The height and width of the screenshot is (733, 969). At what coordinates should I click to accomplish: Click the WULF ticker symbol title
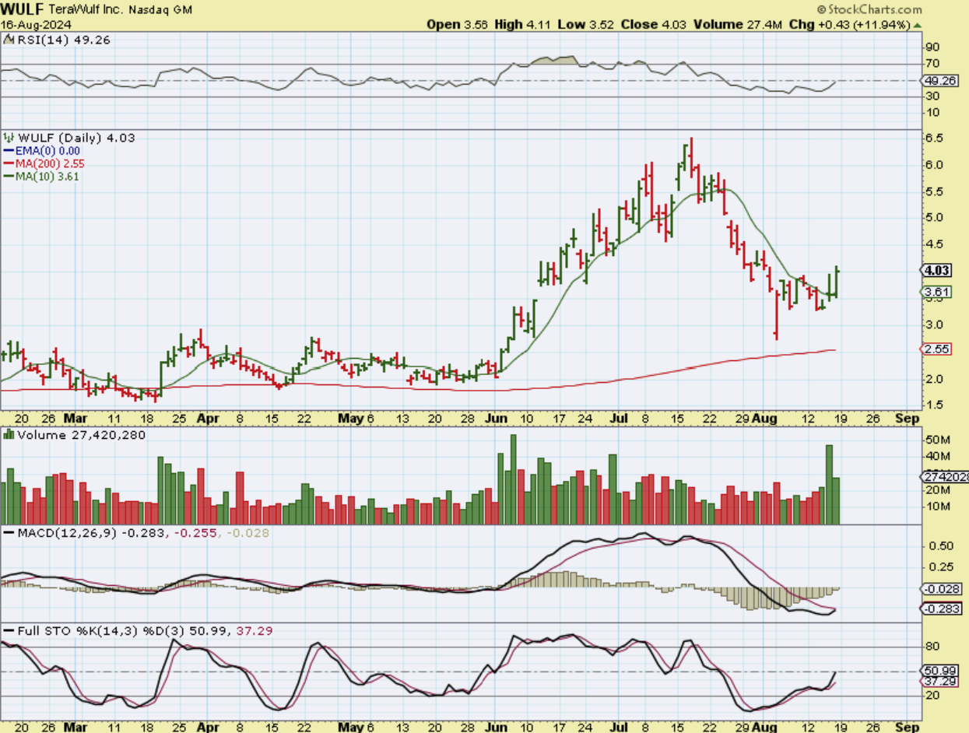click(x=23, y=9)
